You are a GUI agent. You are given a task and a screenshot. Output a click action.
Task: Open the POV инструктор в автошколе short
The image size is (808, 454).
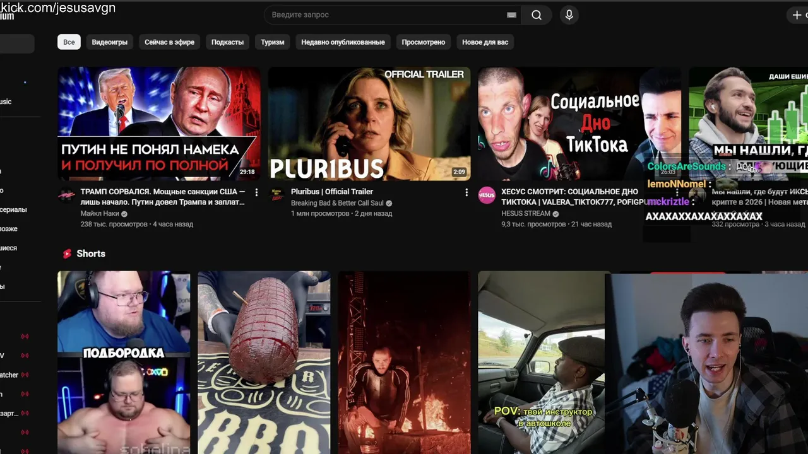541,363
